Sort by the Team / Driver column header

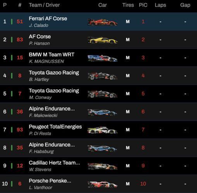coord(44,5)
